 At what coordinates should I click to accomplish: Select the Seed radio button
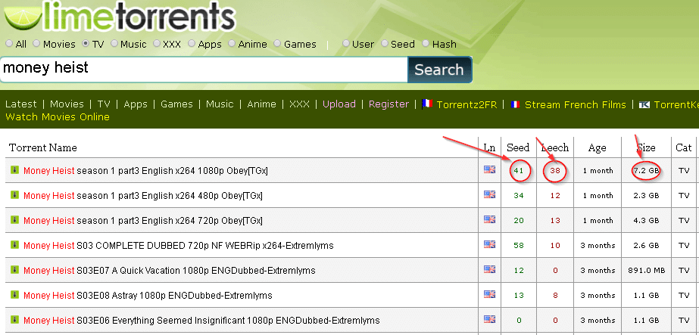(x=384, y=44)
